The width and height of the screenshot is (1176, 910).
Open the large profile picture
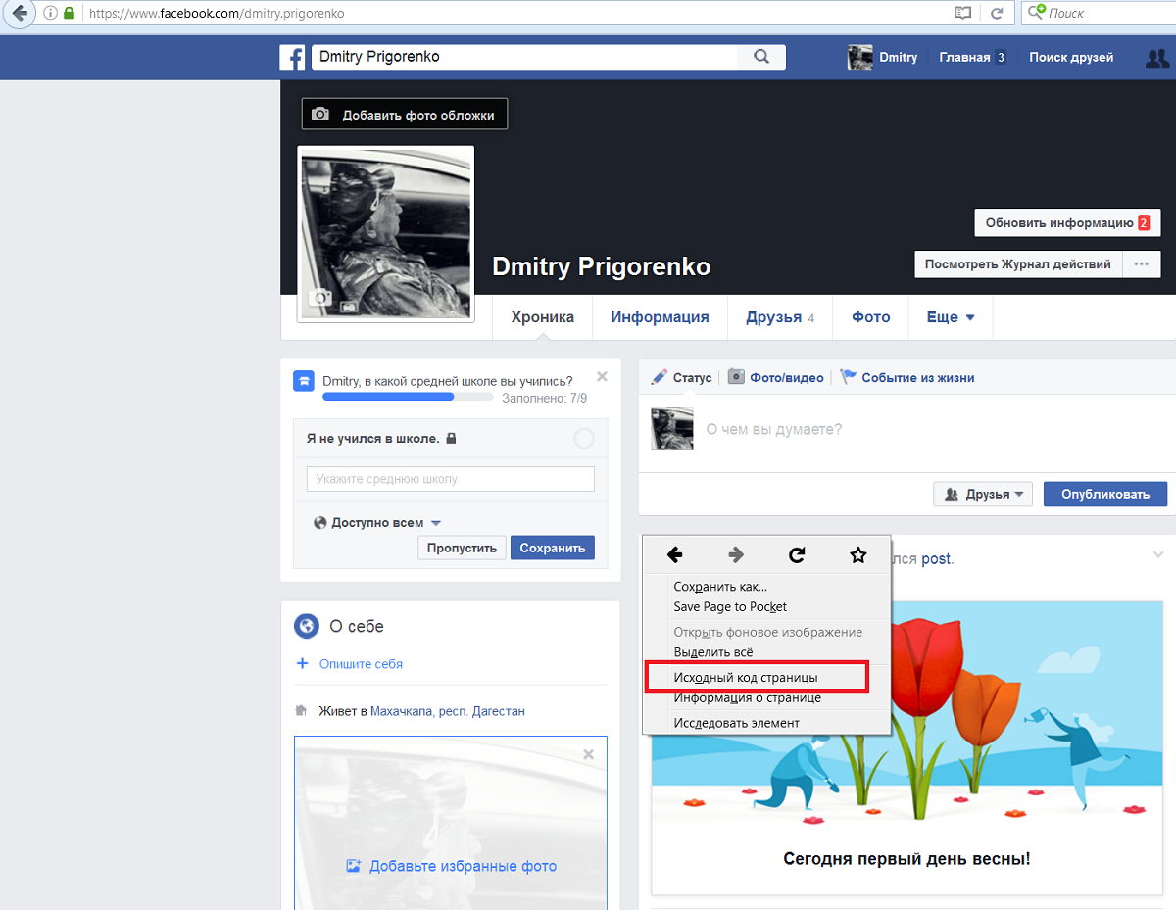[x=386, y=233]
